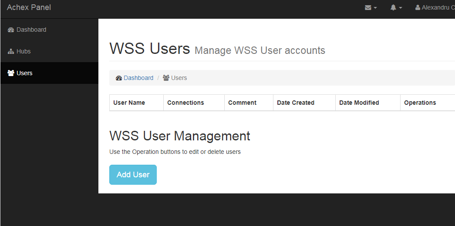Click the WSS Users page heading
This screenshot has height=226, width=455.
click(x=150, y=48)
